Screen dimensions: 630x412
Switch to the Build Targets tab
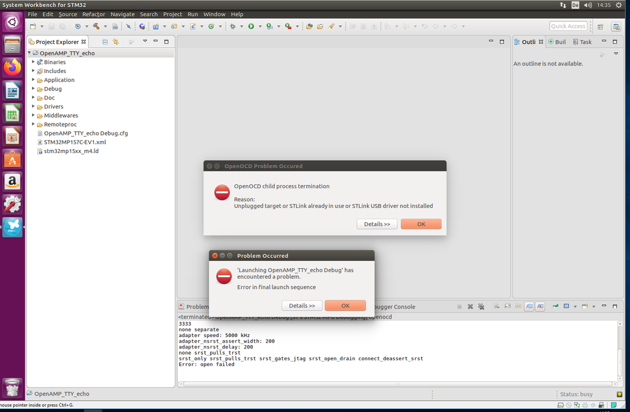(x=557, y=42)
